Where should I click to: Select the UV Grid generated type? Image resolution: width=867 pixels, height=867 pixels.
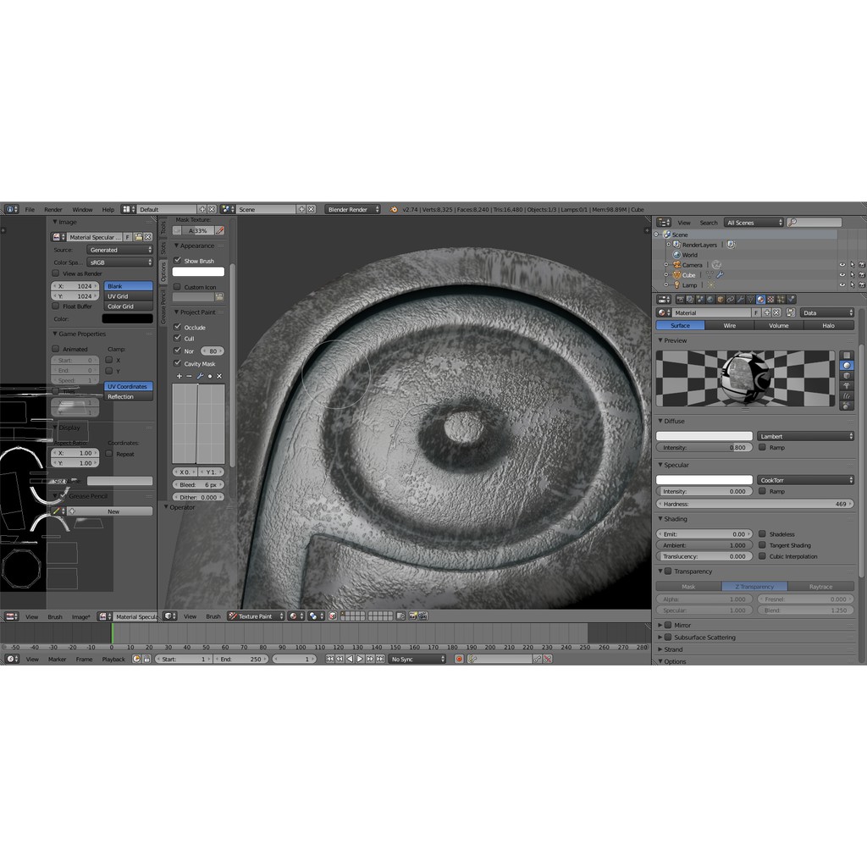click(x=128, y=296)
